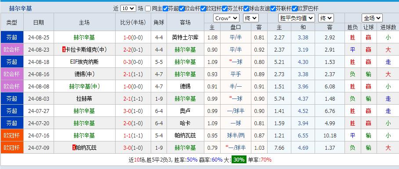Open the Crow* bookmaker dropdown
The height and width of the screenshot is (169, 399).
[x=226, y=18]
